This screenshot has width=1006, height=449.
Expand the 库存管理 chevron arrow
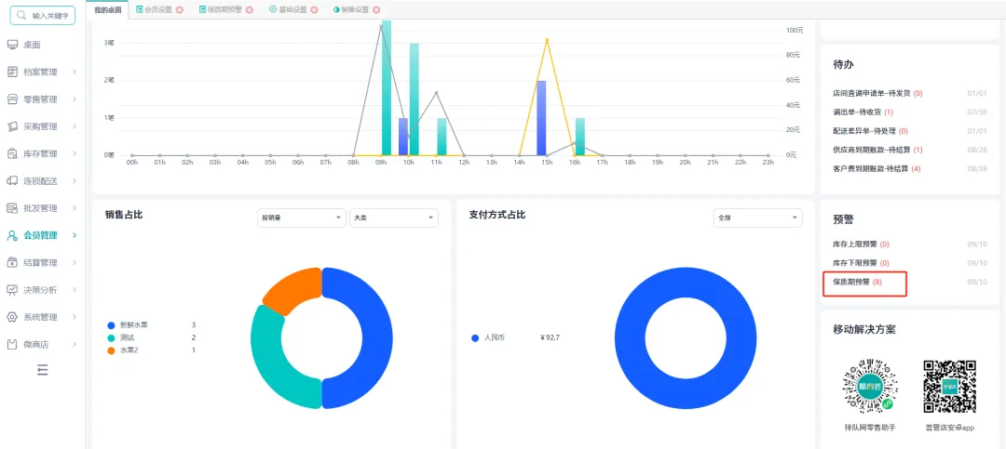click(x=75, y=153)
